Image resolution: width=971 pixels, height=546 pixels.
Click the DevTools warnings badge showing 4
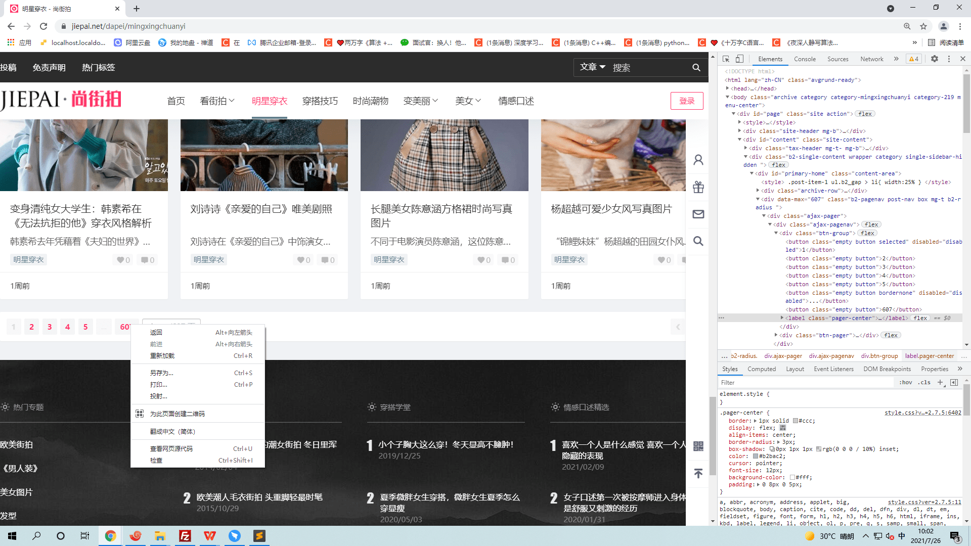coord(914,59)
